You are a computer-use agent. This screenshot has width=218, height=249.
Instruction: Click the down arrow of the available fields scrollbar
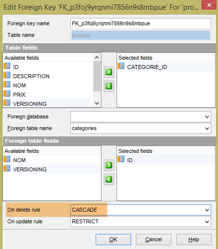click(x=97, y=103)
